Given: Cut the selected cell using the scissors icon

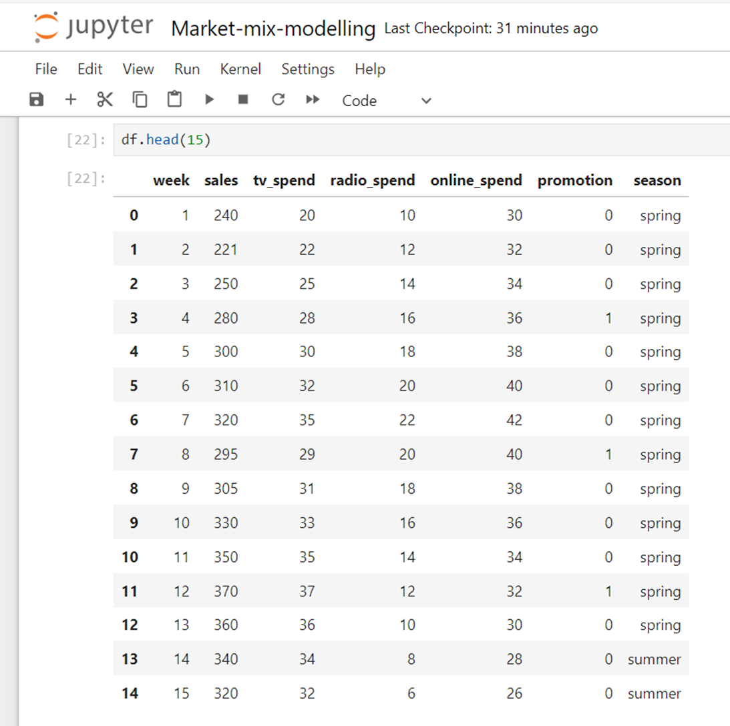Looking at the screenshot, I should pyautogui.click(x=105, y=99).
